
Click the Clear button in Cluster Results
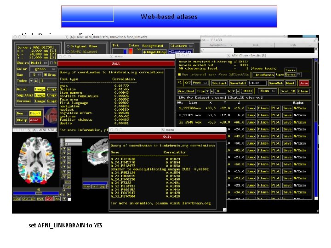pos(303,91)
